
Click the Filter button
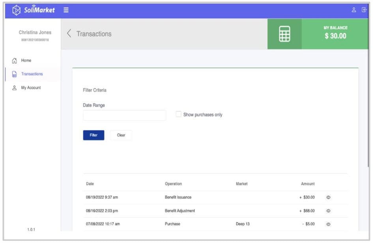[93, 135]
